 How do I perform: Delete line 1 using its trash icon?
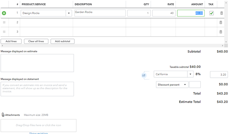[221, 13]
